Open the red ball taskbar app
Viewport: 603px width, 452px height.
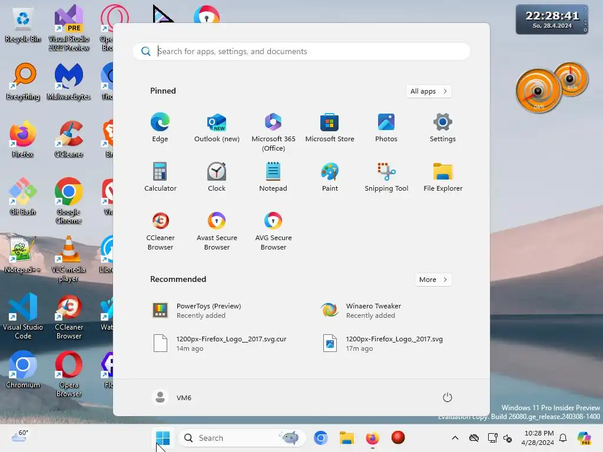tap(398, 438)
